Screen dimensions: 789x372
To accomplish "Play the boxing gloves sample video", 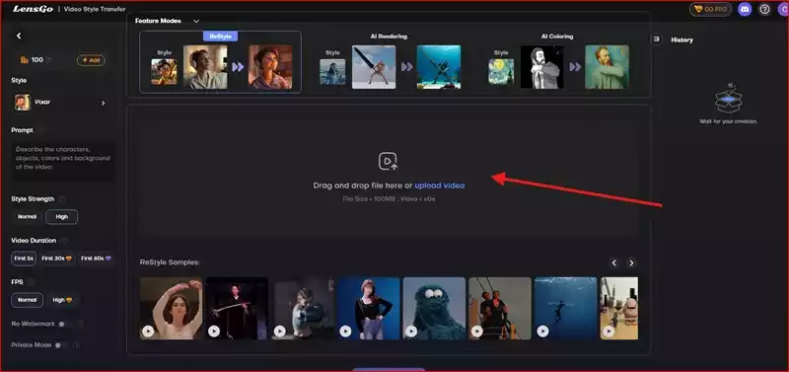I will pyautogui.click(x=280, y=331).
